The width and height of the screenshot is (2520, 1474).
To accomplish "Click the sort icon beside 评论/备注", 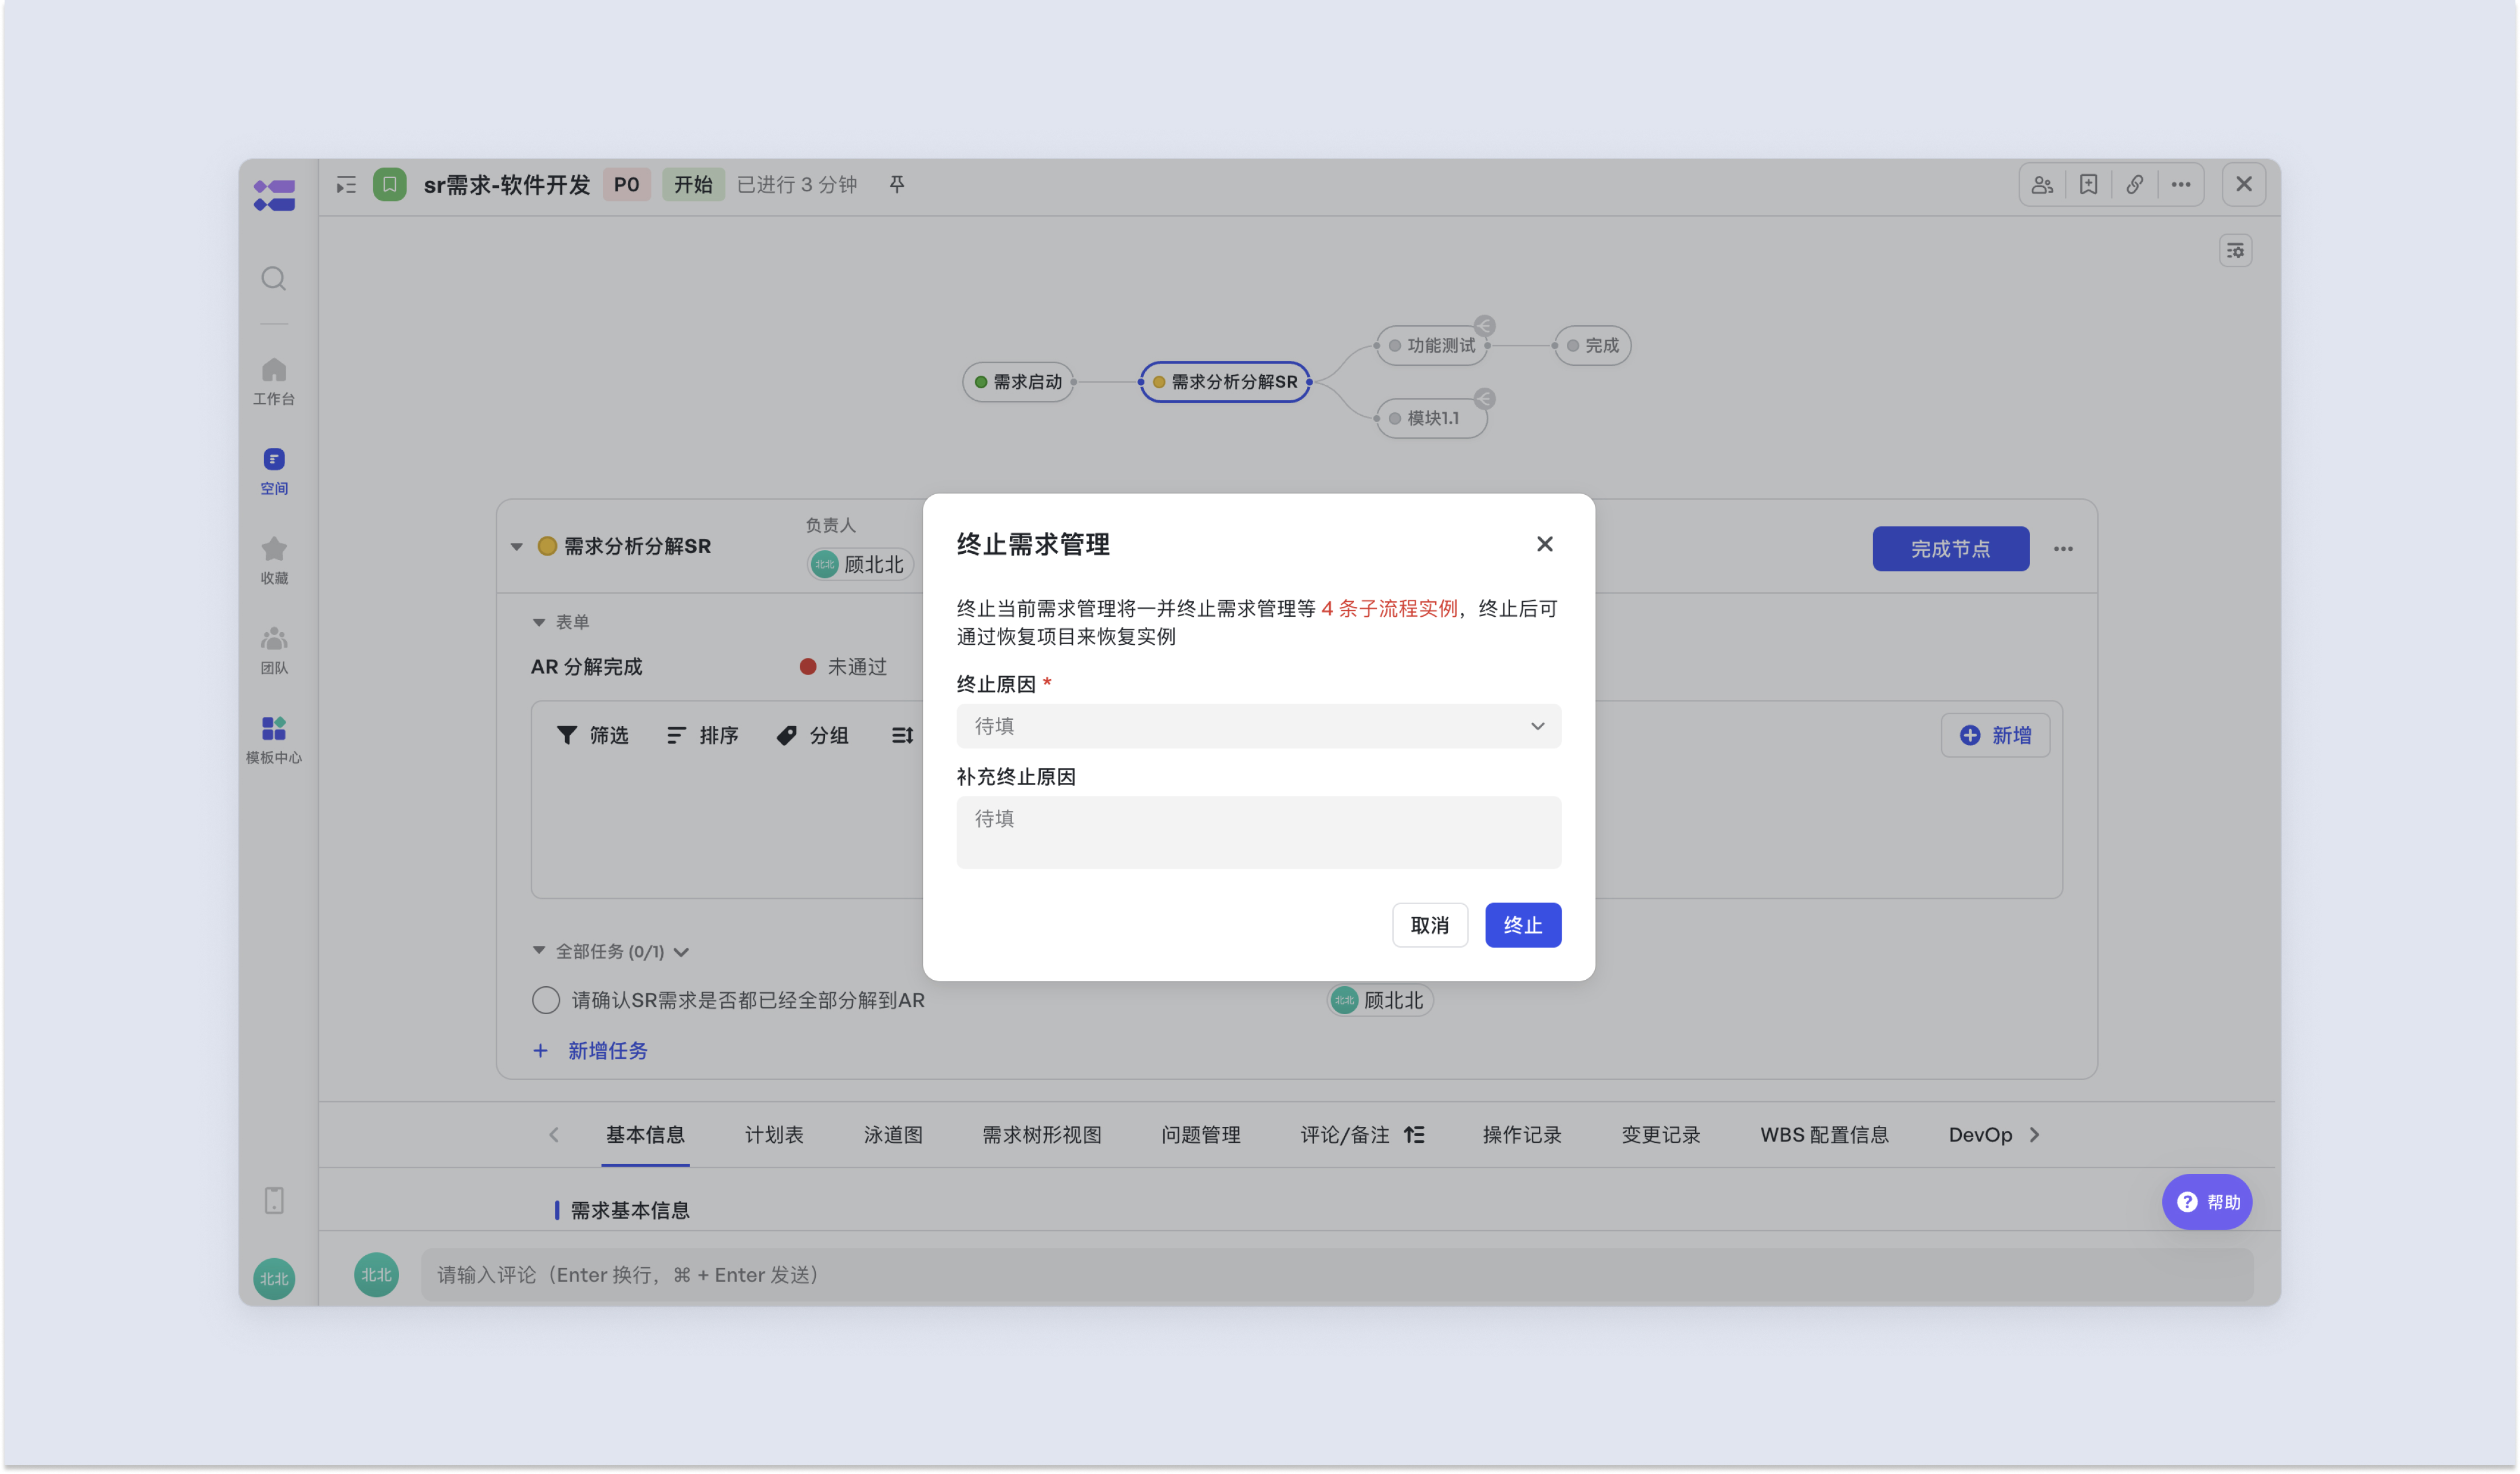I will coord(1414,1134).
